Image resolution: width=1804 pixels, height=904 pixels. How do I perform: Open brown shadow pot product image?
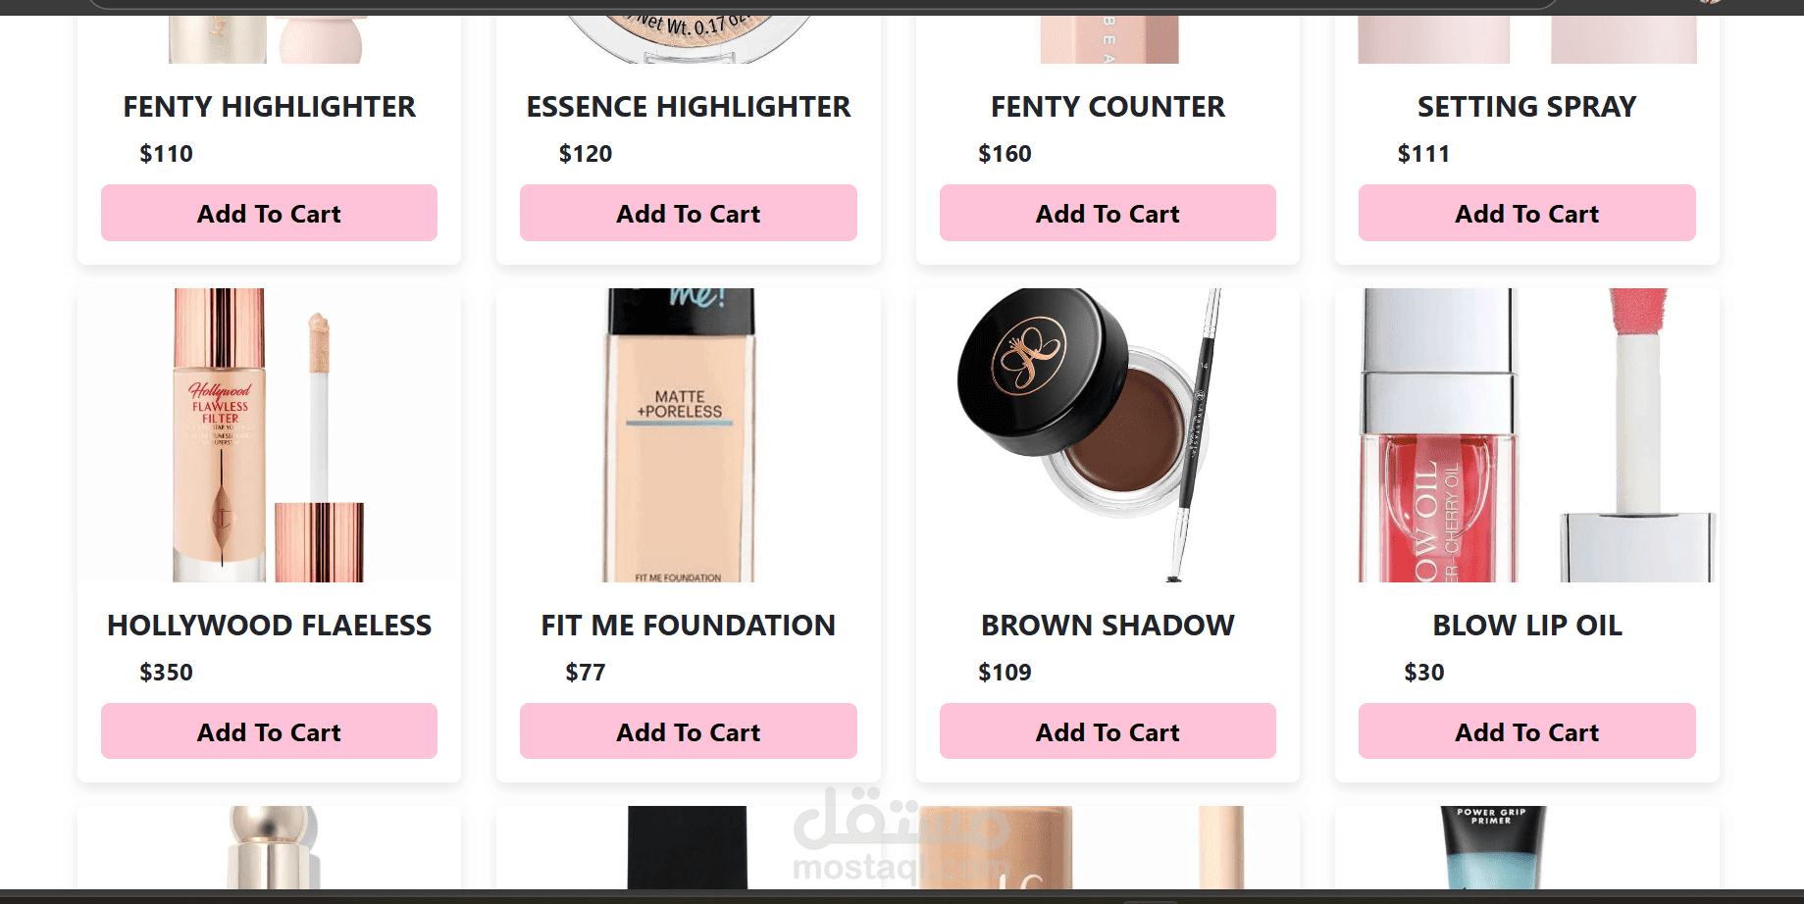1108,435
